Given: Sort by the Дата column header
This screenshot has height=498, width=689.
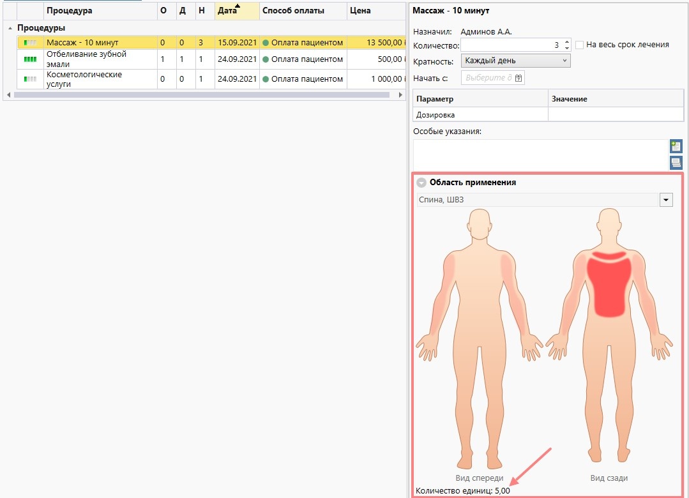Looking at the screenshot, I should click(236, 11).
